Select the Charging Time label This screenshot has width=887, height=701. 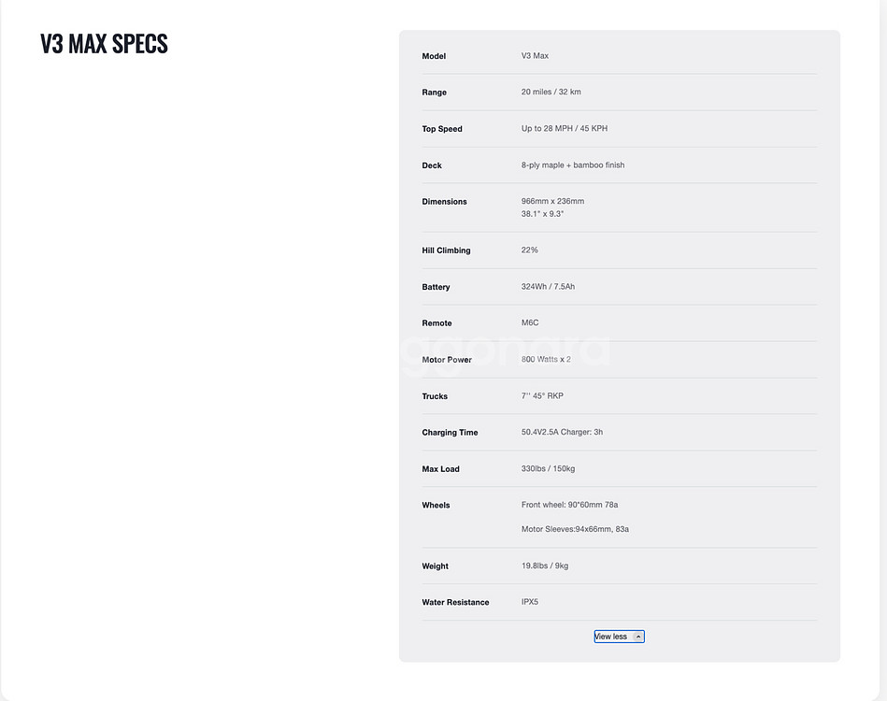click(450, 433)
